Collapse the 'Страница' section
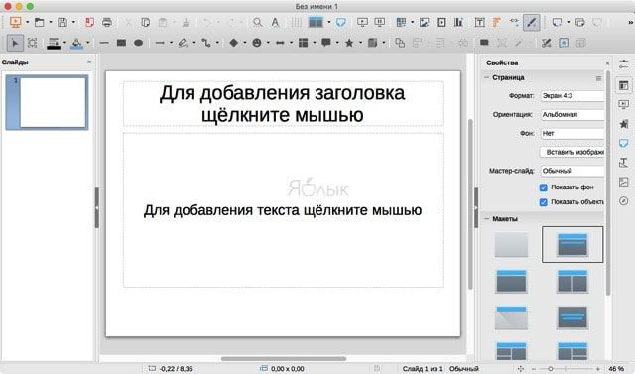635x374 pixels. [x=487, y=77]
